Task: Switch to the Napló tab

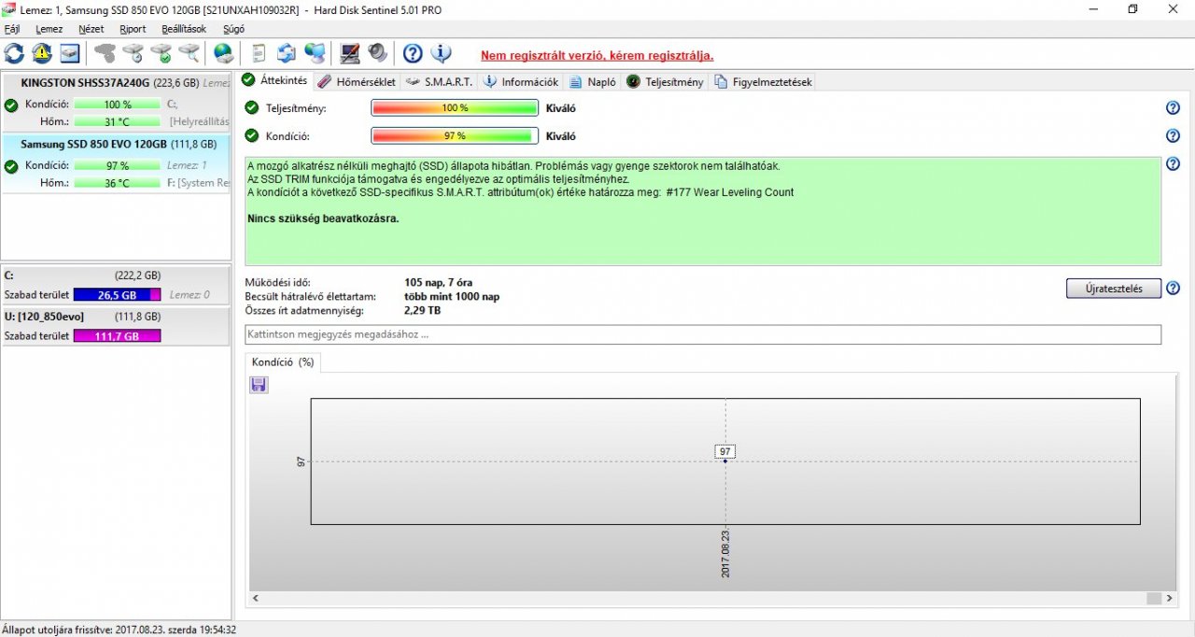Action: [594, 82]
